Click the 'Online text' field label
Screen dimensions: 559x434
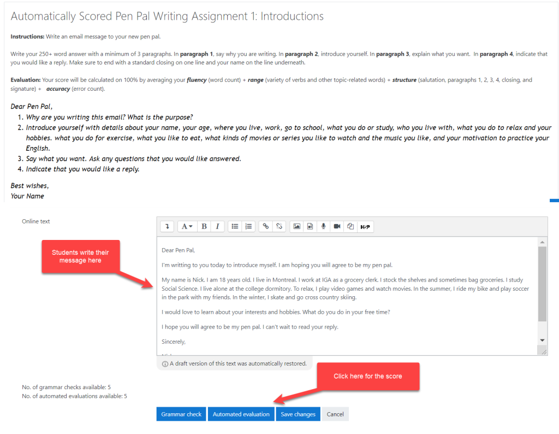(35, 221)
